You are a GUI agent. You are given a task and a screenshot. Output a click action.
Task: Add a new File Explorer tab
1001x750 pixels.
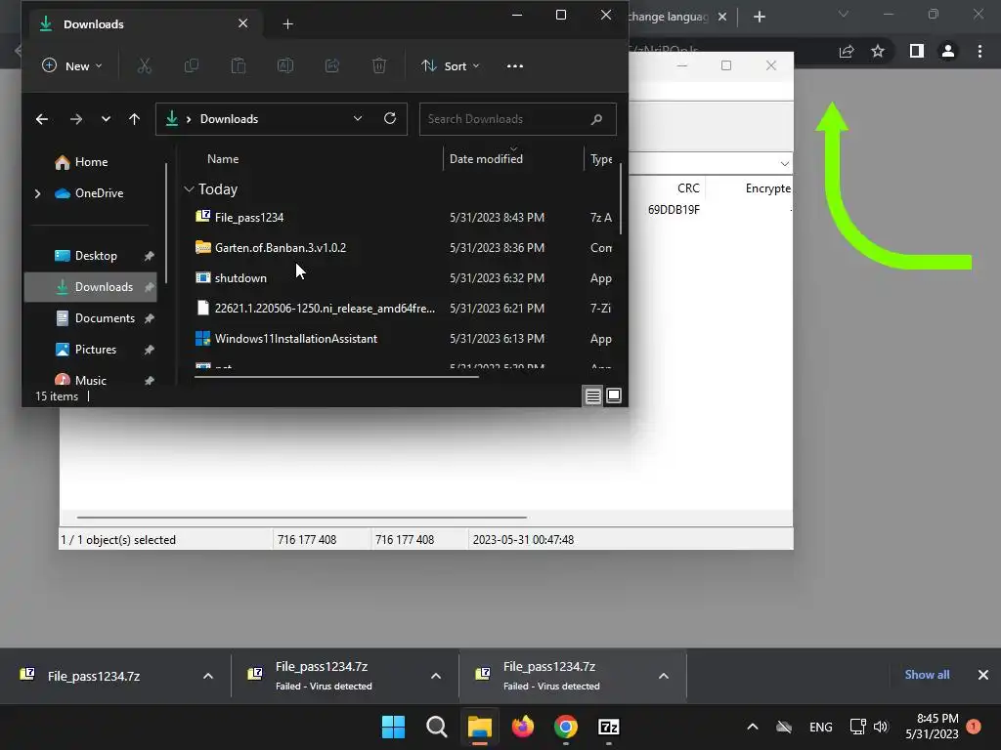(x=288, y=24)
